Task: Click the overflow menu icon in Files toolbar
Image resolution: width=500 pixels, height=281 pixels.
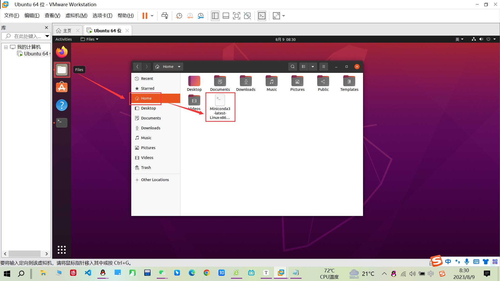Action: (x=323, y=66)
